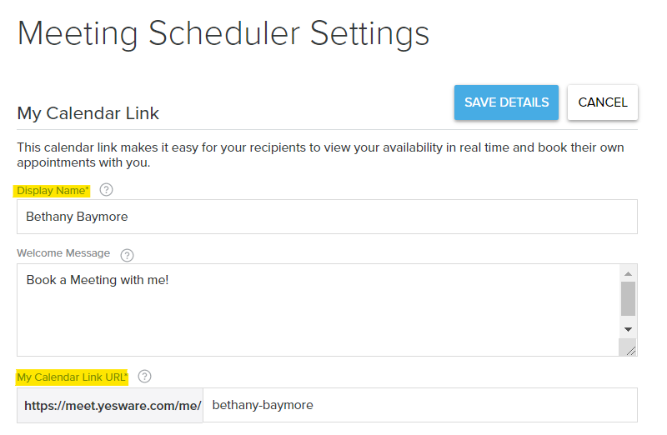Click the calendar link description paragraph
The width and height of the screenshot is (667, 435).
point(320,155)
